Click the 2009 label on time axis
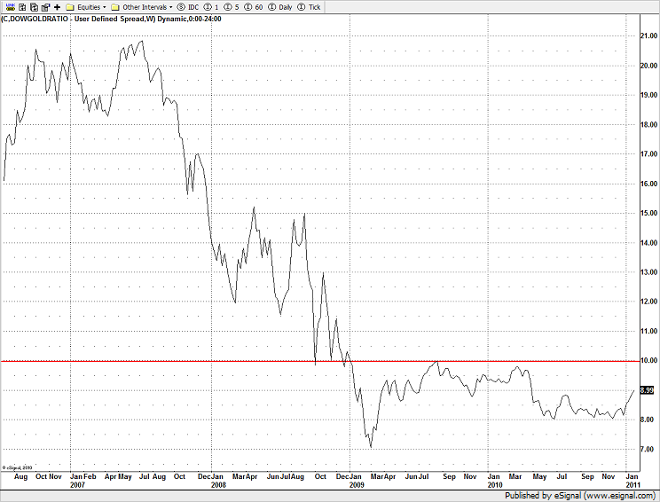The width and height of the screenshot is (660, 502). tap(357, 485)
